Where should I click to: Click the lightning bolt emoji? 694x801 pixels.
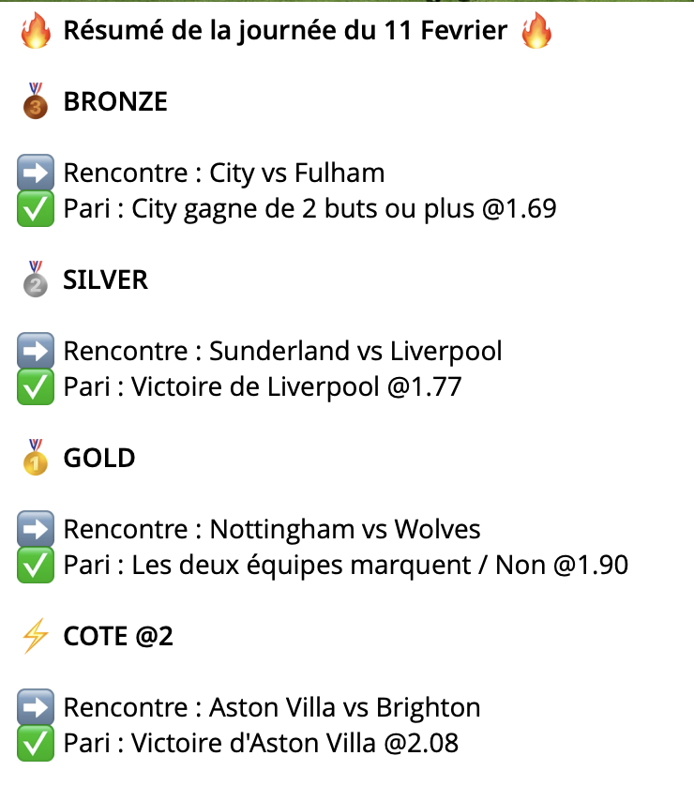click(35, 636)
